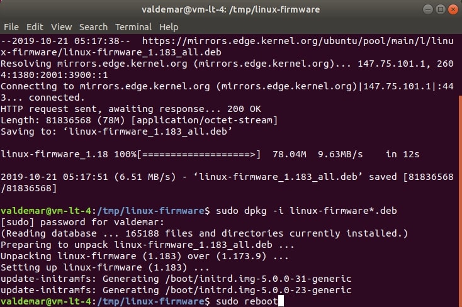The height and width of the screenshot is (307, 462).
Task: Click 'x-firmware/linux-firmware_1.183_all.deb' wrapped URL line
Action: click(x=111, y=52)
